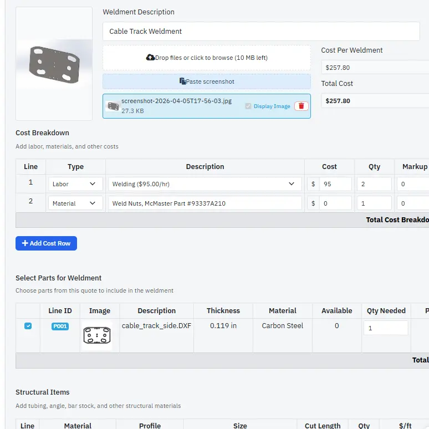Click the P001 line ID badge
The height and width of the screenshot is (429, 429).
tap(60, 326)
